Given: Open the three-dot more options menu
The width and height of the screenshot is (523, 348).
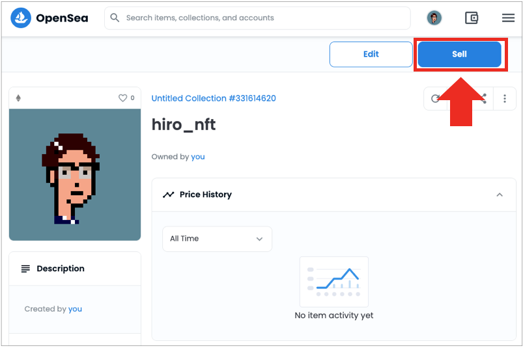Looking at the screenshot, I should [x=504, y=99].
